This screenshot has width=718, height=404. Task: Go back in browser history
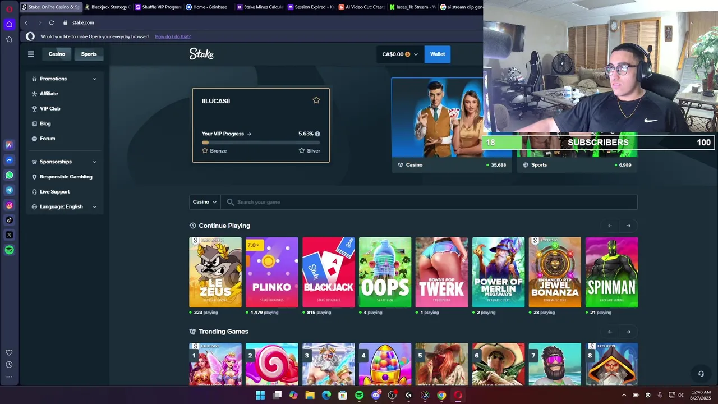point(26,22)
